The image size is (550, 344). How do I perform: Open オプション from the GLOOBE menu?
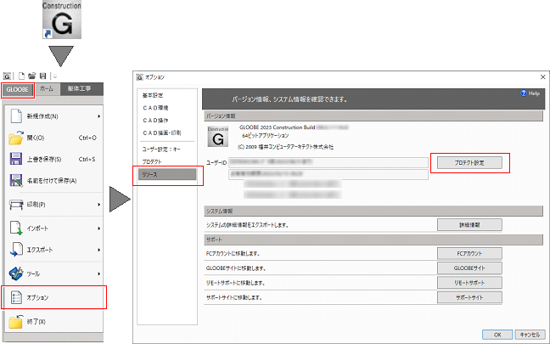(54, 297)
